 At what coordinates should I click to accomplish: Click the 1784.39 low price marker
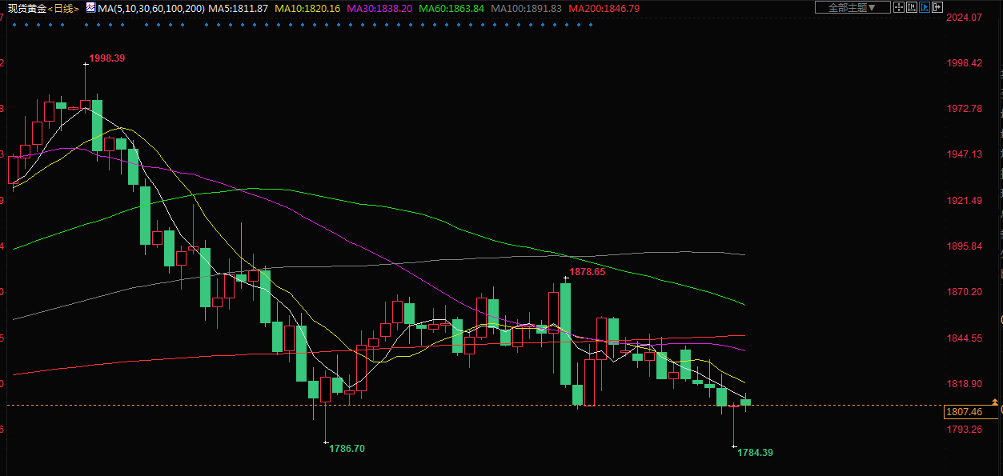tap(755, 453)
